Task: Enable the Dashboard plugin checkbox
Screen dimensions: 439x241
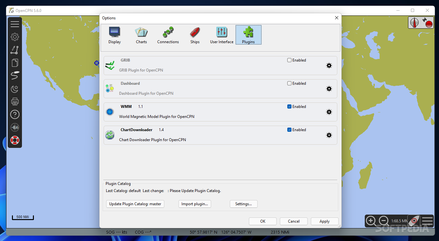Action: point(289,83)
